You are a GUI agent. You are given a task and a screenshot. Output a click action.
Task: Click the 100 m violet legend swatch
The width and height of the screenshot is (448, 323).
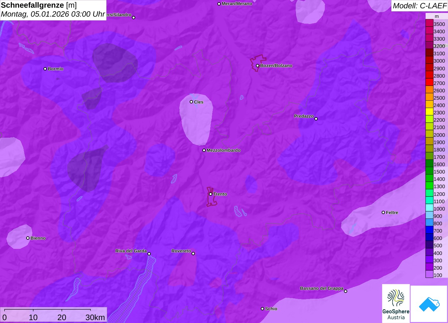429,274
